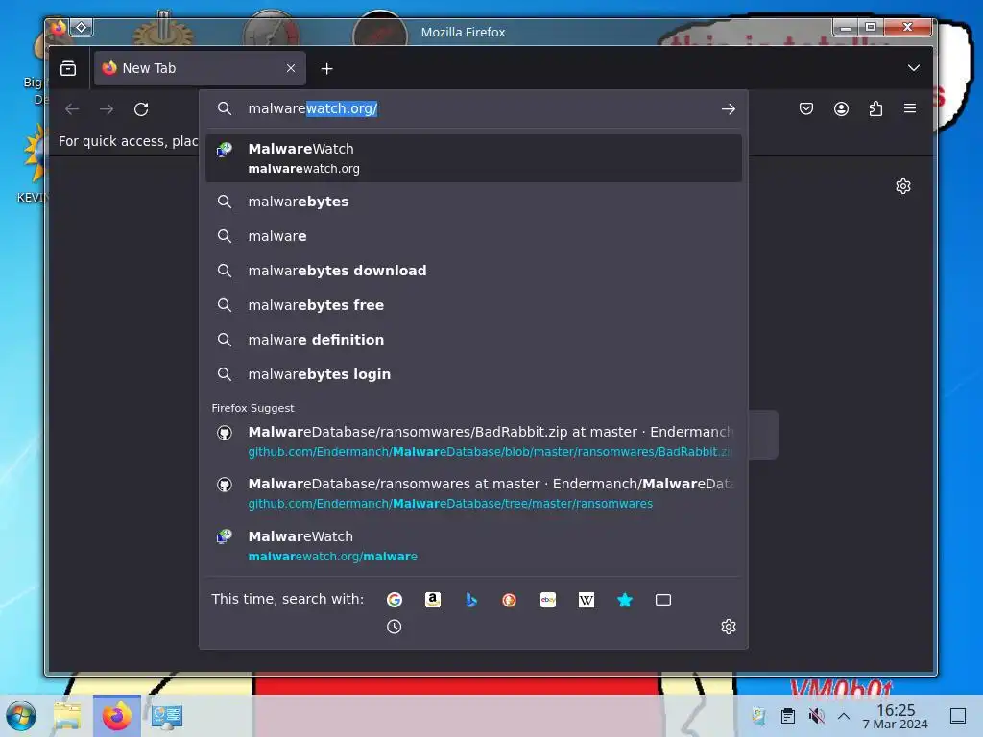Select the New Tab tab
This screenshot has width=983, height=737.
coord(200,68)
